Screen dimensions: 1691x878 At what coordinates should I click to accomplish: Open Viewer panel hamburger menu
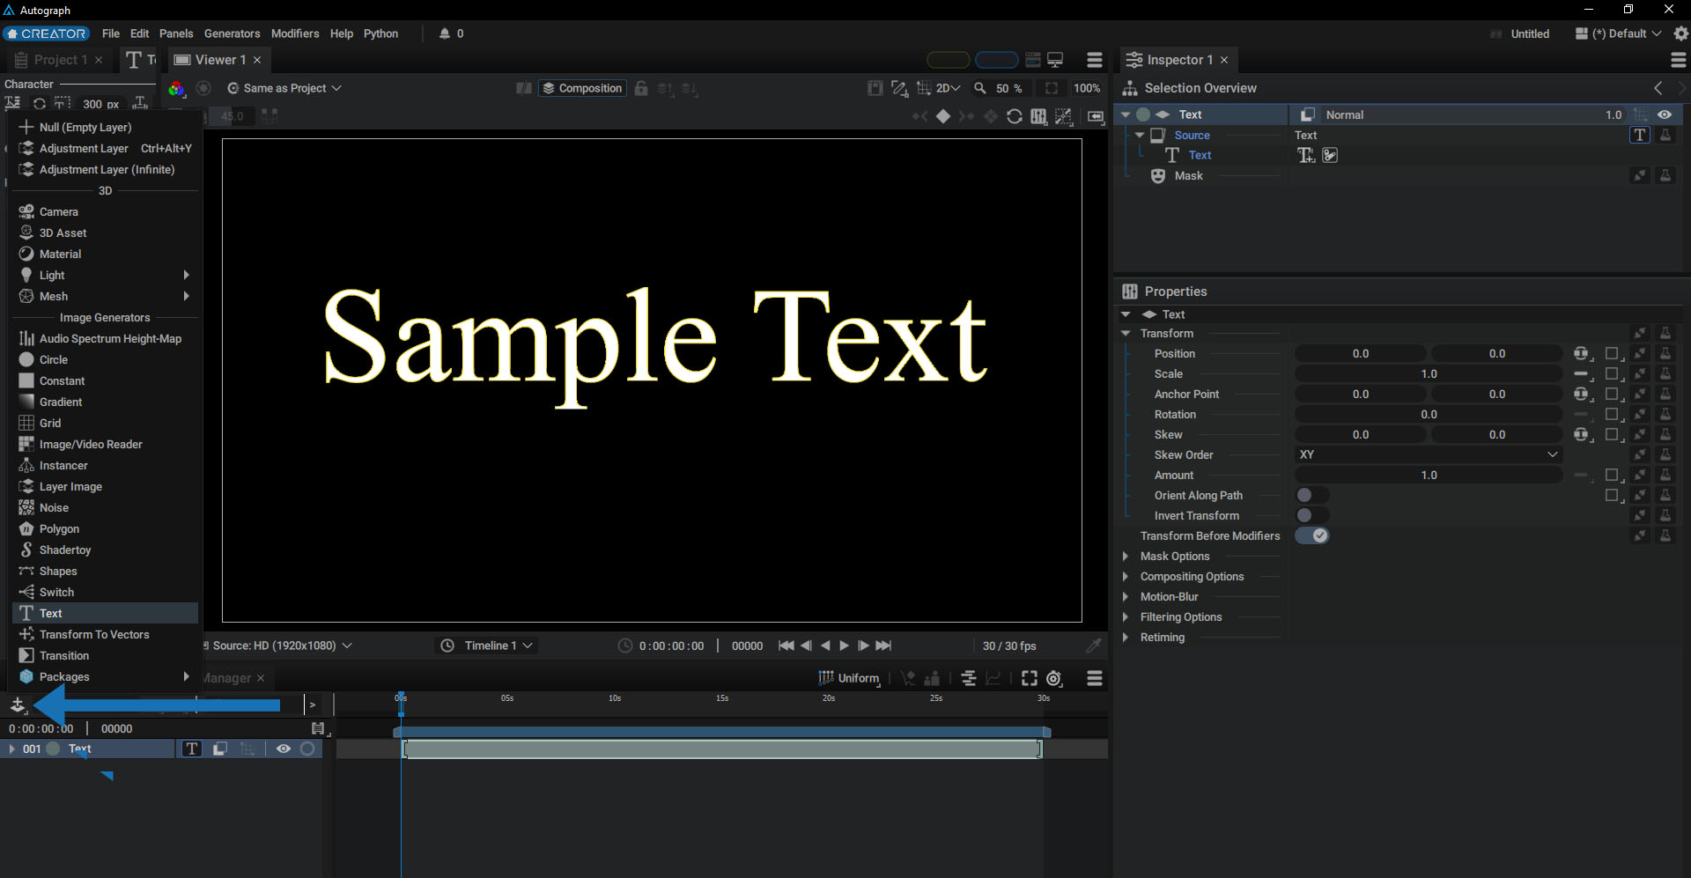[1095, 60]
